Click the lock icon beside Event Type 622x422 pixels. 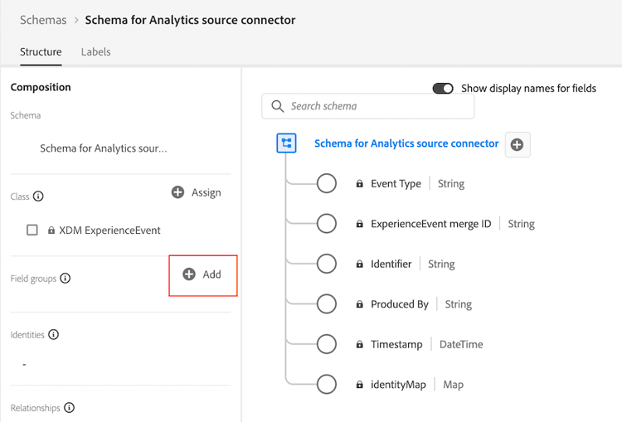(360, 184)
